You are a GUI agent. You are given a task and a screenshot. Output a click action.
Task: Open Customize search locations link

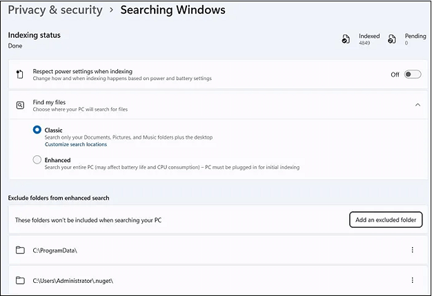tap(76, 144)
